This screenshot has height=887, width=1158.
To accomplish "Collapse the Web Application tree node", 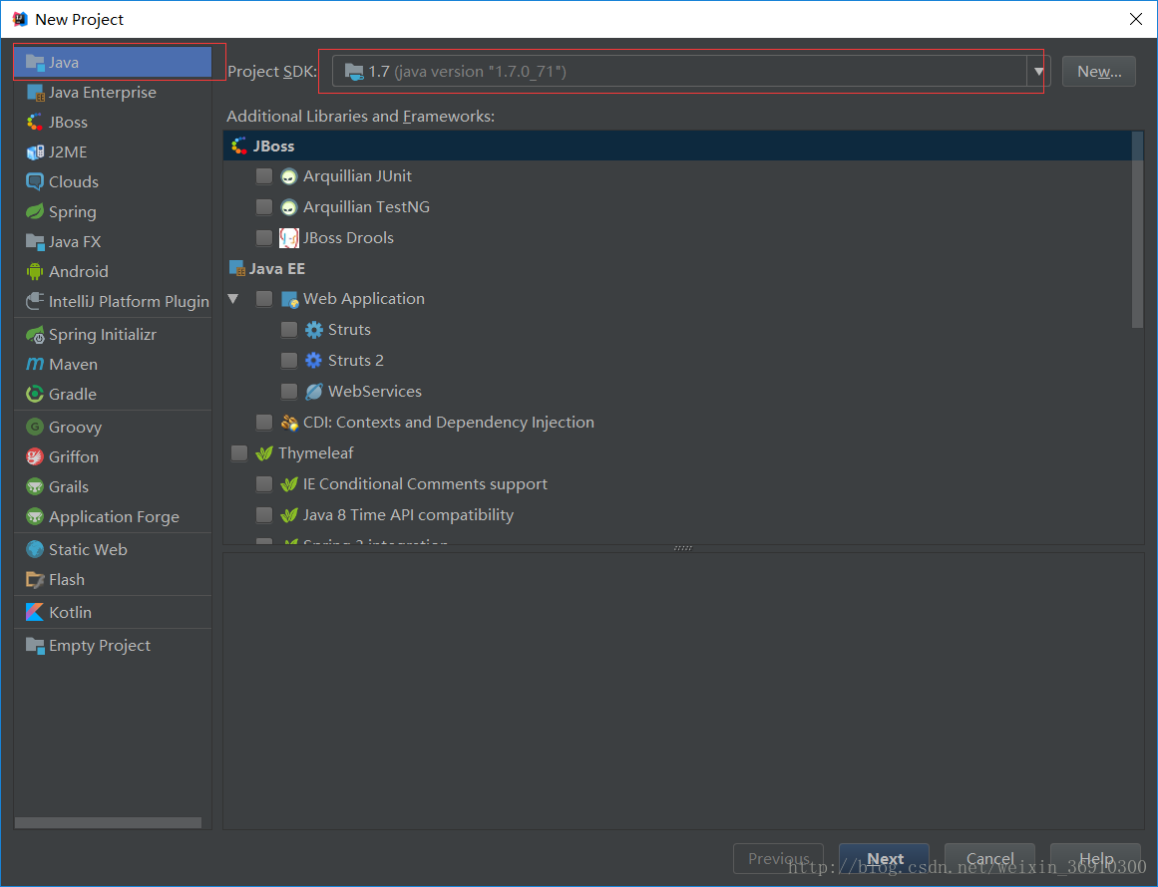I will (233, 299).
